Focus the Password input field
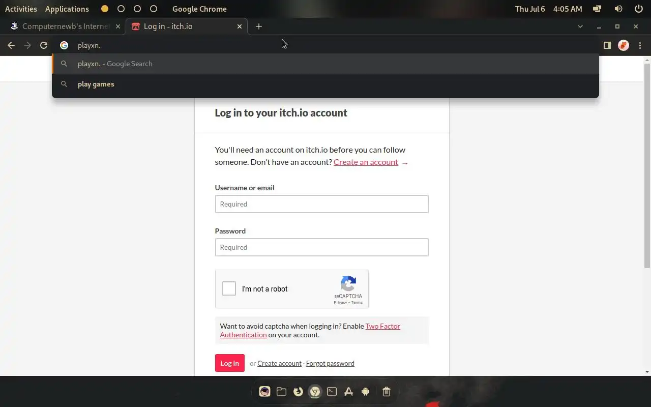The width and height of the screenshot is (651, 407). 321,247
